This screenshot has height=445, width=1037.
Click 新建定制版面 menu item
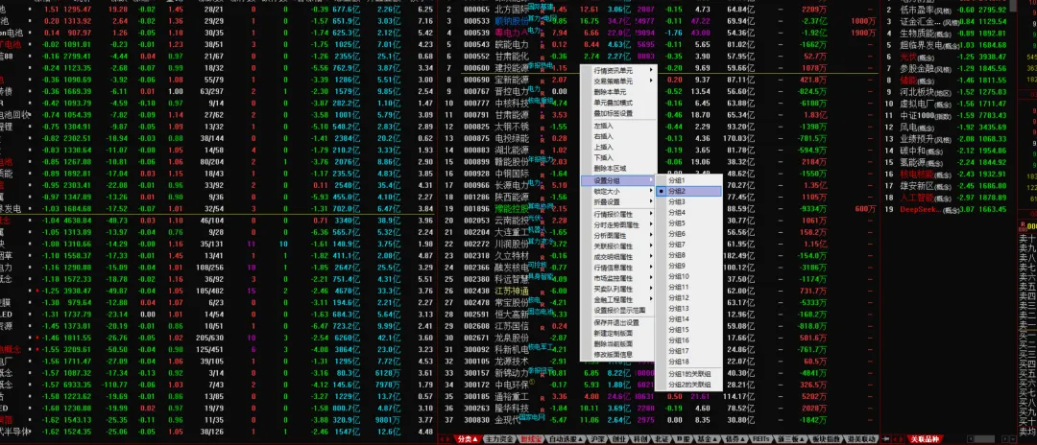coord(618,333)
